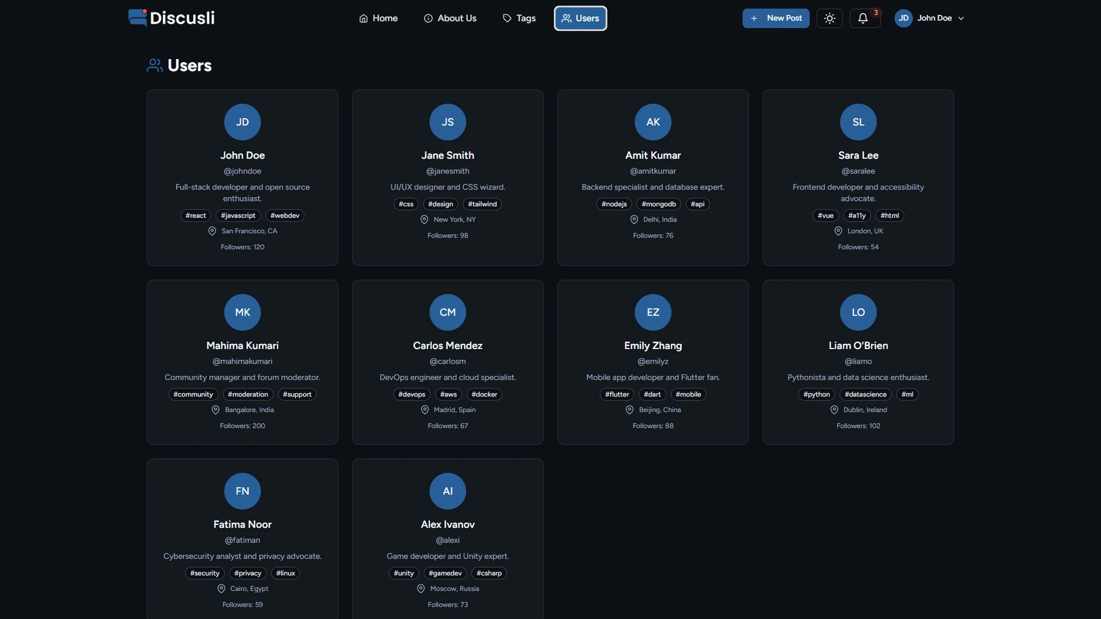Open the notifications bell
The image size is (1101, 619).
[x=863, y=18]
